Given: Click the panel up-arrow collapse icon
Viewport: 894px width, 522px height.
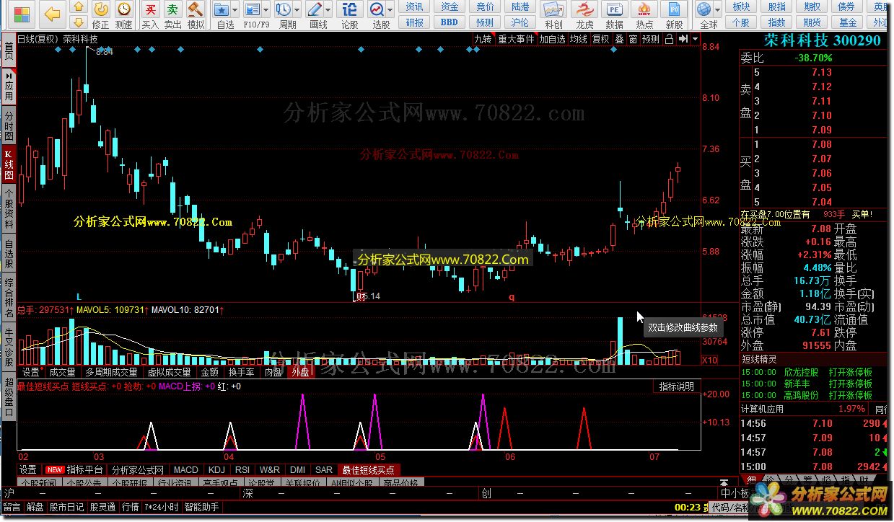Looking at the screenshot, I should (723, 482).
